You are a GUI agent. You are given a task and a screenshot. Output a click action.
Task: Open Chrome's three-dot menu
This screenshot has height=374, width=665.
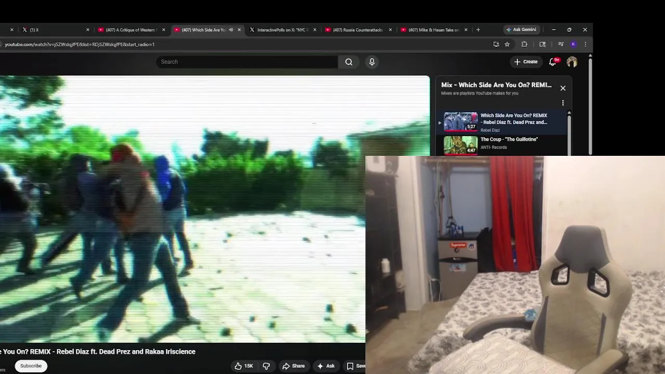(x=586, y=44)
